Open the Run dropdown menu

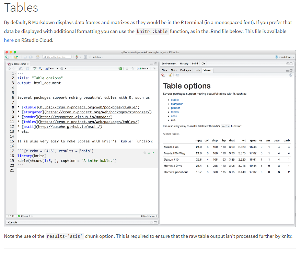(x=147, y=68)
